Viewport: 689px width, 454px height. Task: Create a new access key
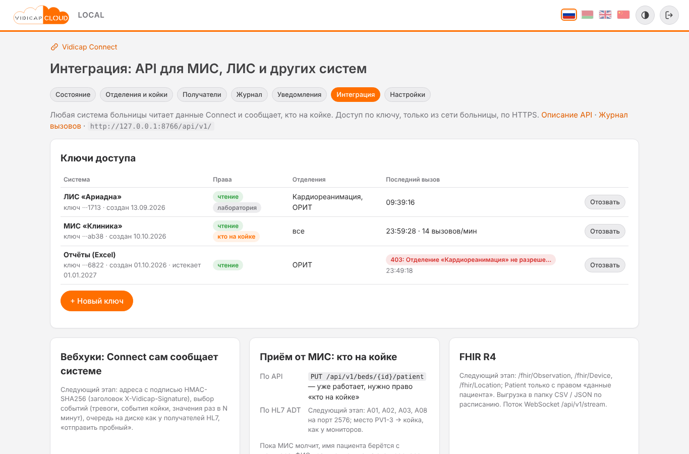pyautogui.click(x=97, y=301)
